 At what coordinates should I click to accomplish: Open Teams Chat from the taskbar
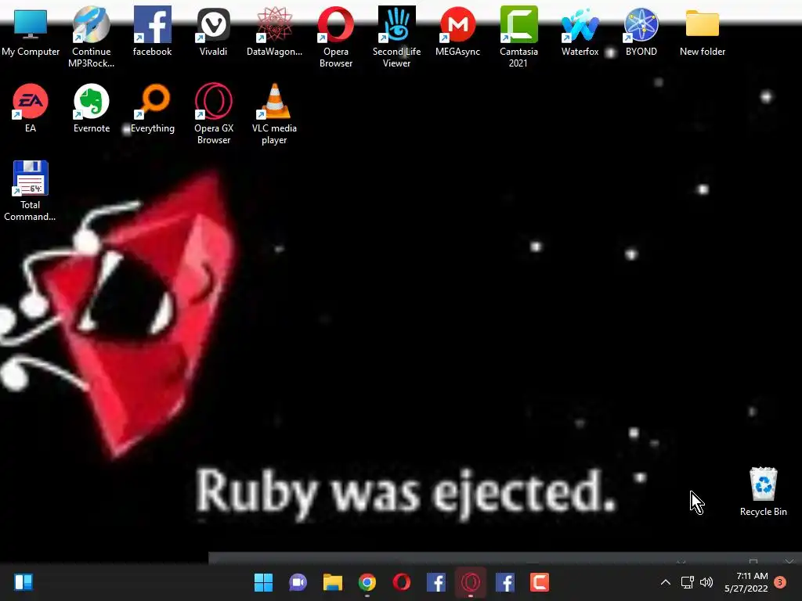298,582
